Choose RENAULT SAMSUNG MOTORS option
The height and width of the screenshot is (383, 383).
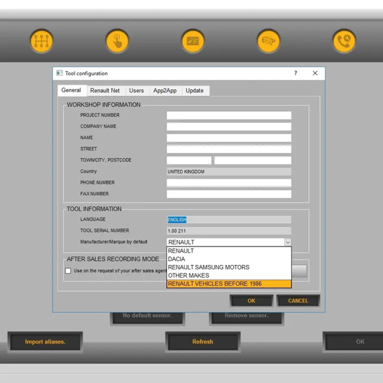point(229,267)
